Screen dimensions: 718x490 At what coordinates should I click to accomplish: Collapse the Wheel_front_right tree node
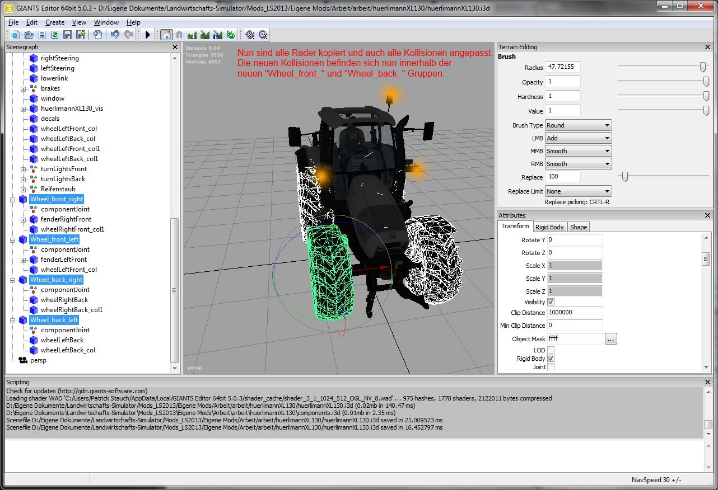[13, 199]
